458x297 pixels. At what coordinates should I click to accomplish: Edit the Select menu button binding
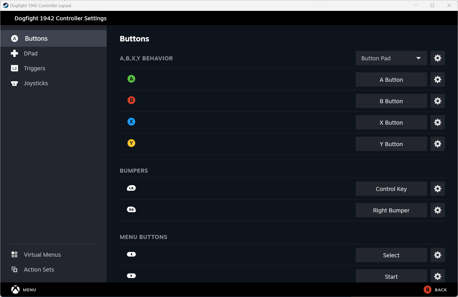point(391,255)
